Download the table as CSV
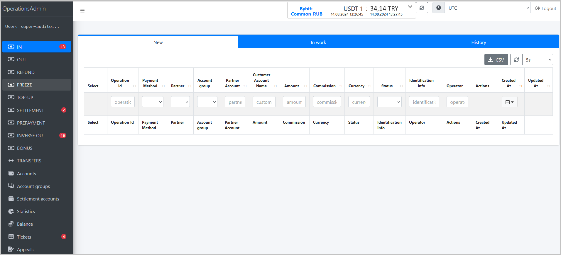 (x=496, y=60)
